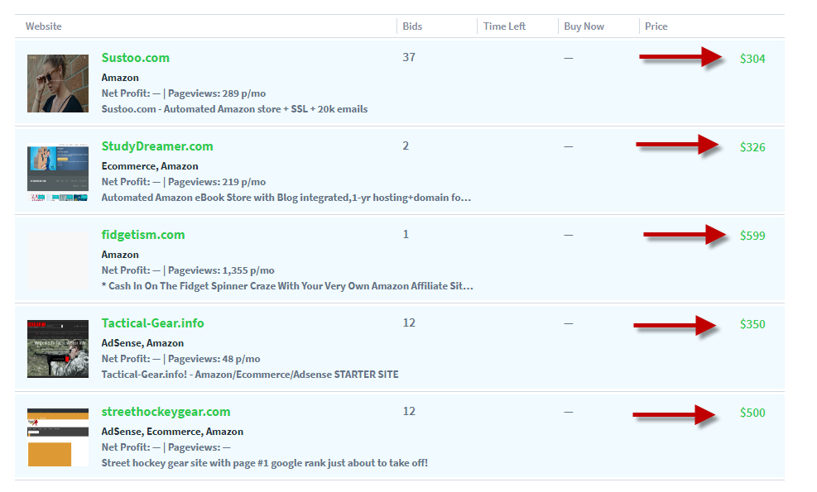Click the Buy Now column header
The height and width of the screenshot is (492, 817).
tap(584, 26)
